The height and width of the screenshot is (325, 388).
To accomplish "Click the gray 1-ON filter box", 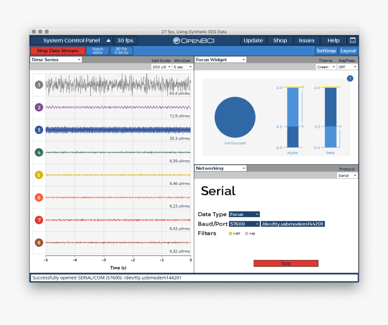I will 246,233.
